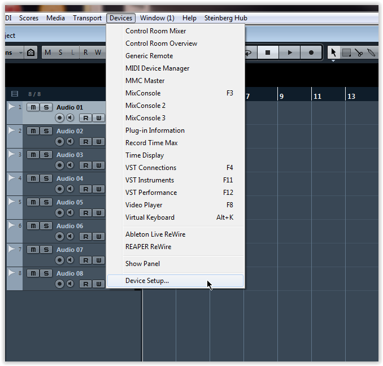
Task: Mute the Audio 02 track
Action: point(33,131)
